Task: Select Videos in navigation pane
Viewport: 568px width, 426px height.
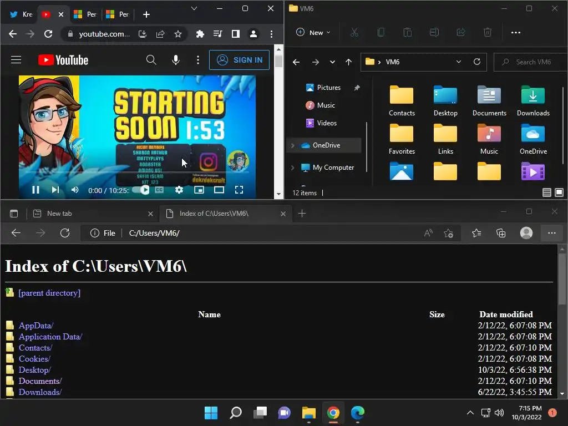Action: coord(321,123)
